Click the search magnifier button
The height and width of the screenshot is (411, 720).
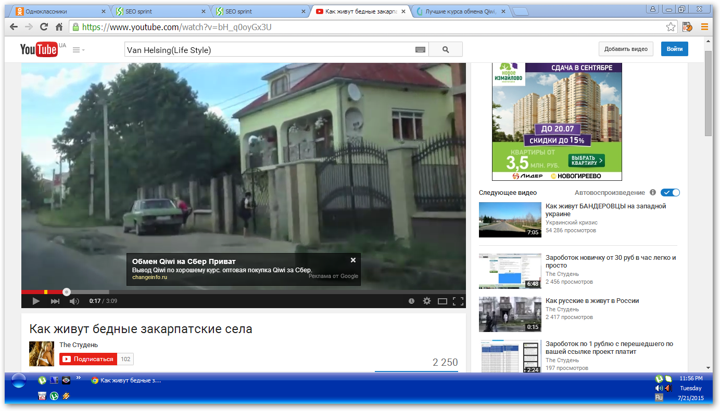point(446,50)
